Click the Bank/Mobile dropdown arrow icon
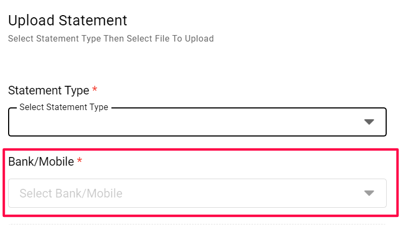The image size is (404, 225). pyautogui.click(x=369, y=193)
